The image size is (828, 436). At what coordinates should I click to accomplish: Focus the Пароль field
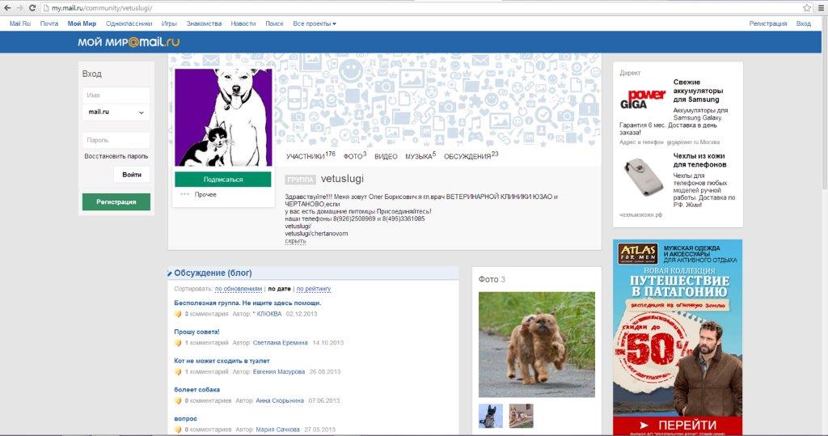point(116,140)
